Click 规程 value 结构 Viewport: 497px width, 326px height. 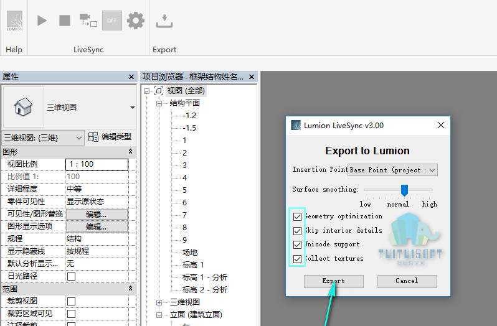click(97, 239)
